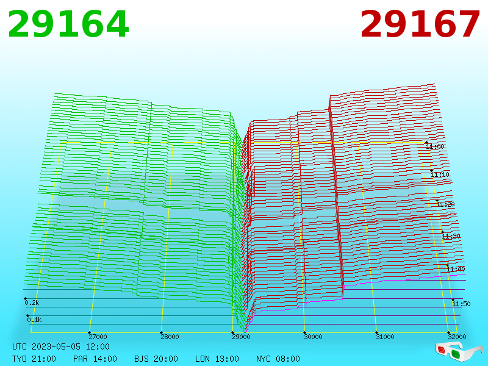Click the 31000 price axis label
This screenshot has height=366, width=488.
385,337
